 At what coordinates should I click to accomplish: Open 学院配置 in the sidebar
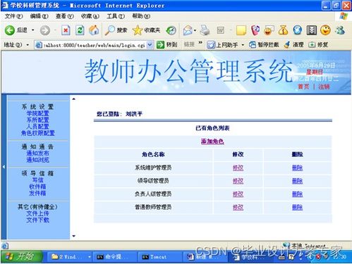coord(37,113)
